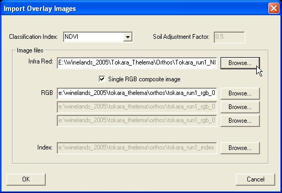Uncheck Single RGB composite image checkbox
282x193 pixels.
coord(102,79)
